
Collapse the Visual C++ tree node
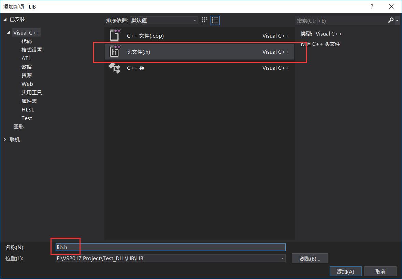(x=9, y=32)
